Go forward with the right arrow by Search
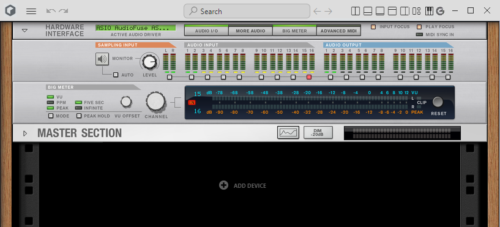This screenshot has width=500, height=227. coord(329,11)
